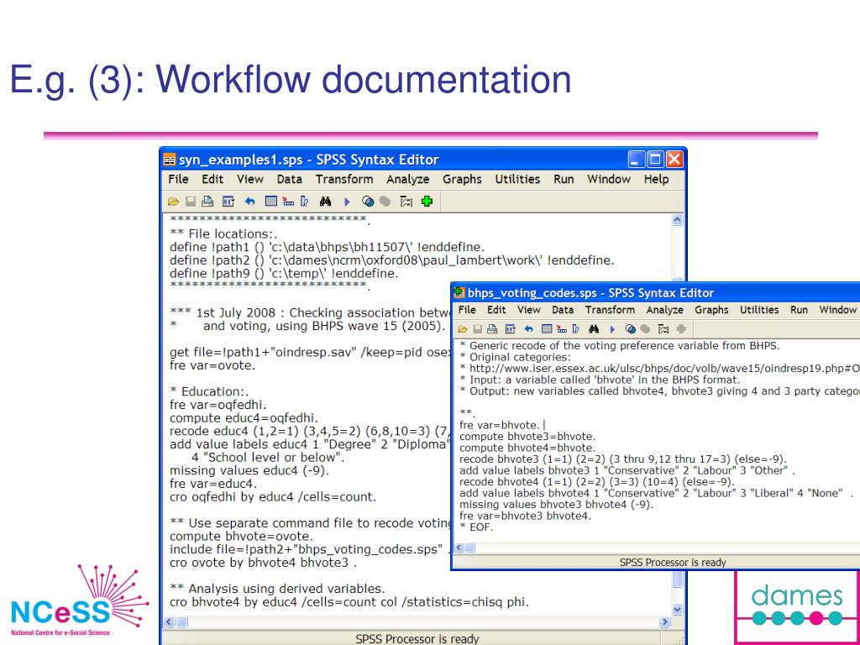Click Go to Case icon in syn_examples1 toolbar
The image size is (860, 645).
pos(288,202)
